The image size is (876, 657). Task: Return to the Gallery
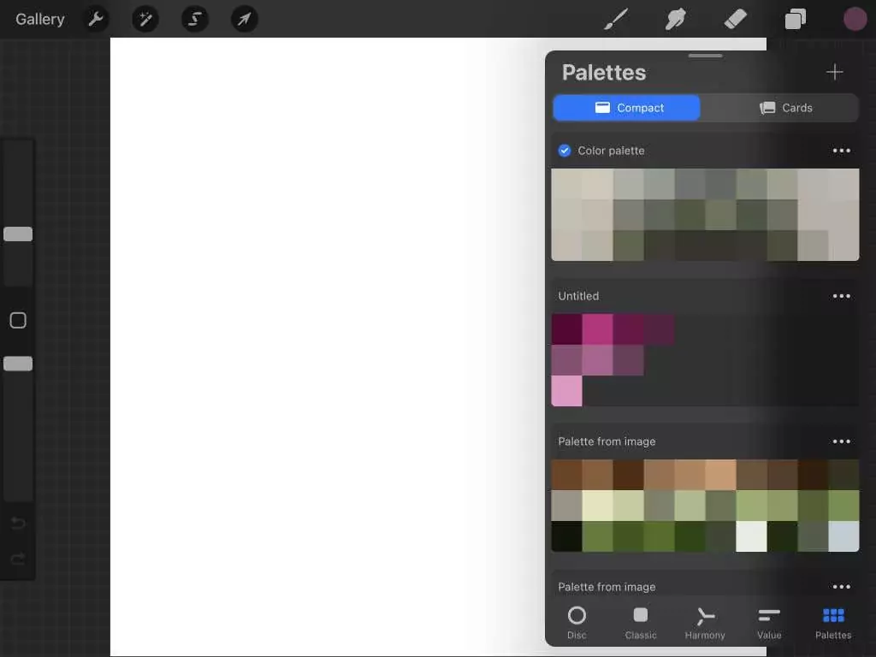(x=39, y=19)
